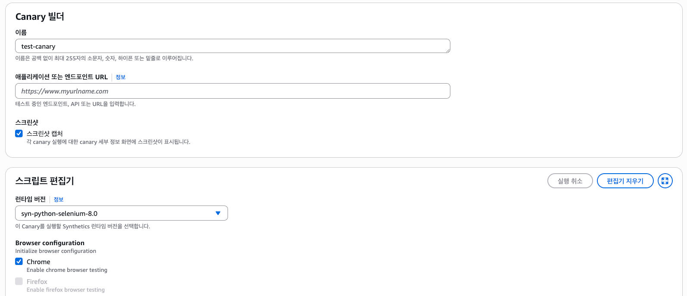Screen dimensions: 687x296
Task: Click the Browser configuration heading
Action: (50, 243)
